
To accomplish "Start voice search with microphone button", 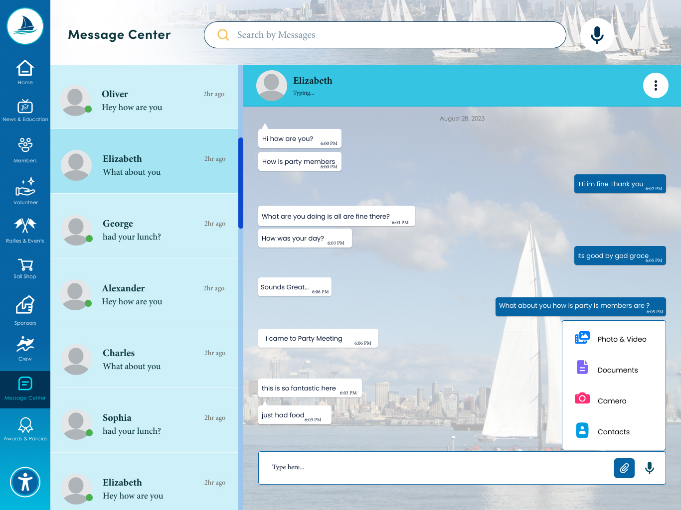I will pyautogui.click(x=597, y=35).
